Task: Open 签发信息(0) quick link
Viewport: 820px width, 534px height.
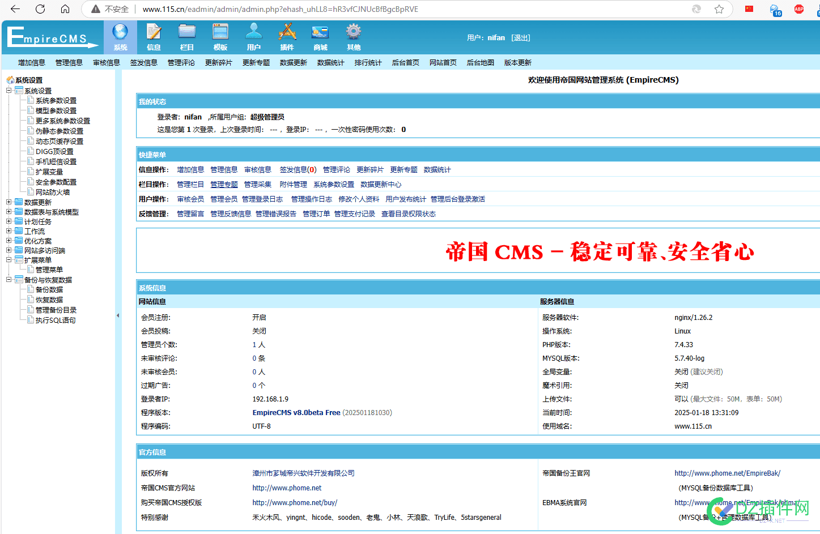Action: click(x=298, y=170)
